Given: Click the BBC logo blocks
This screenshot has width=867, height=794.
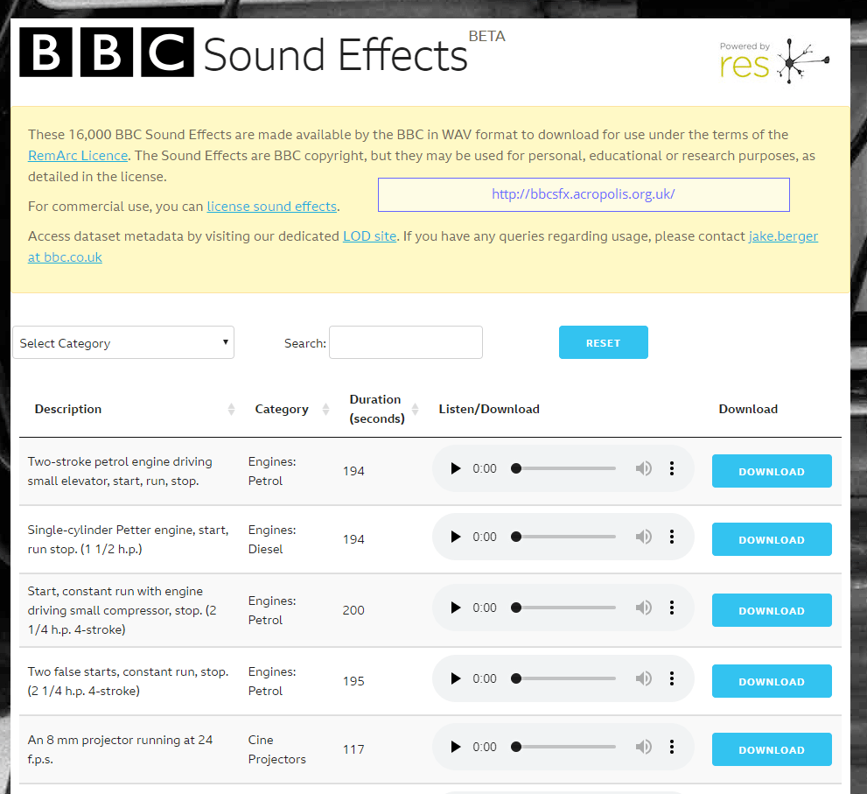Looking at the screenshot, I should tap(106, 53).
